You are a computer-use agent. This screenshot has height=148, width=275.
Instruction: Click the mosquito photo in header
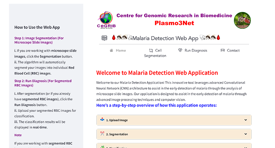tap(242, 20)
